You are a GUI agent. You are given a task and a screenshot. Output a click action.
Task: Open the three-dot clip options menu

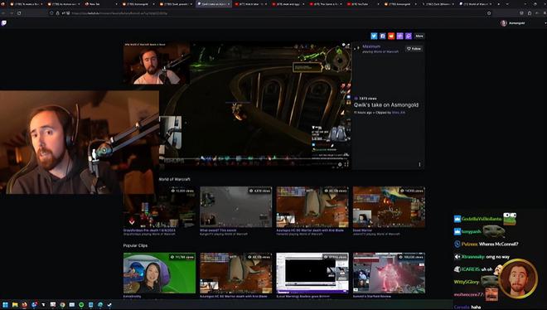click(419, 164)
